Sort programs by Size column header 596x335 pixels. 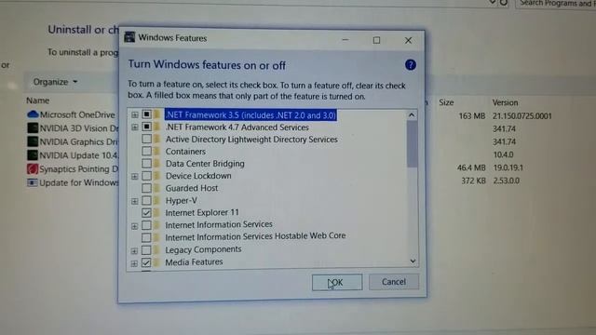pyautogui.click(x=446, y=102)
